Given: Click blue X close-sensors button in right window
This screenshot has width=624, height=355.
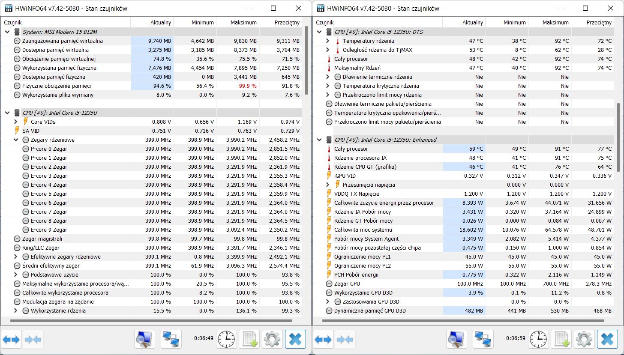Looking at the screenshot, I should pos(607,340).
